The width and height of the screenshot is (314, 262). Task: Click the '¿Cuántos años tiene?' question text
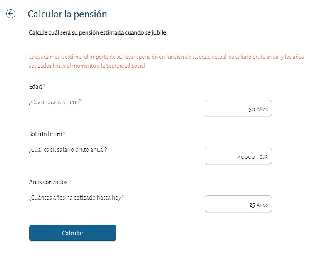pyautogui.click(x=55, y=101)
